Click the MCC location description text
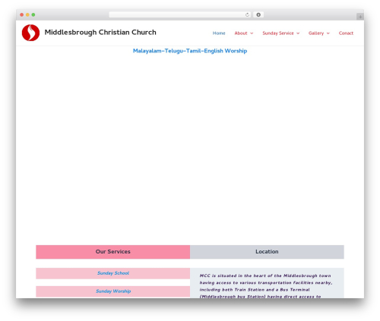Viewport: 380px width, 321px height. tap(266, 286)
